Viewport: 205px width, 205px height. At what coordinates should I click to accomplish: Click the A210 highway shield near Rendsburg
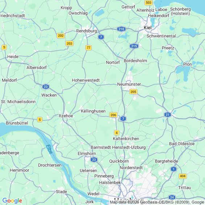pos(121,29)
